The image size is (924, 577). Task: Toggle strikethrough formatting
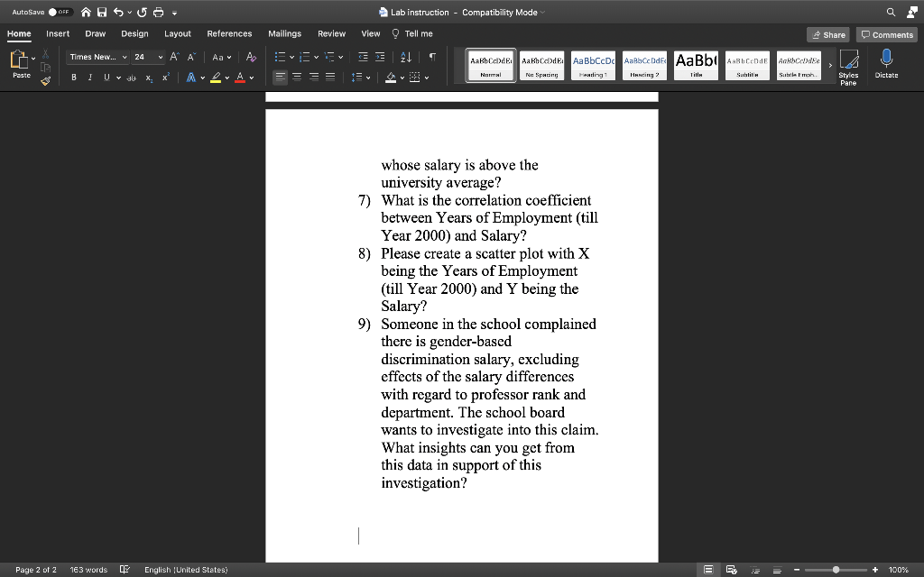(132, 78)
